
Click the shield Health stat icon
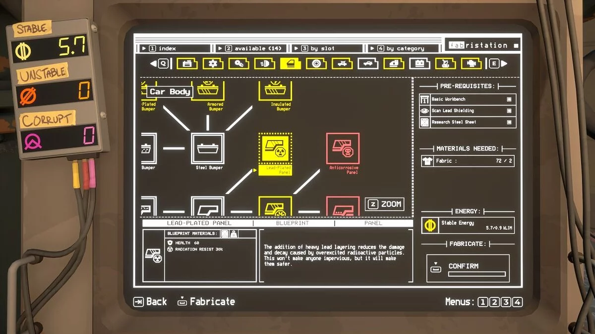pyautogui.click(x=170, y=243)
